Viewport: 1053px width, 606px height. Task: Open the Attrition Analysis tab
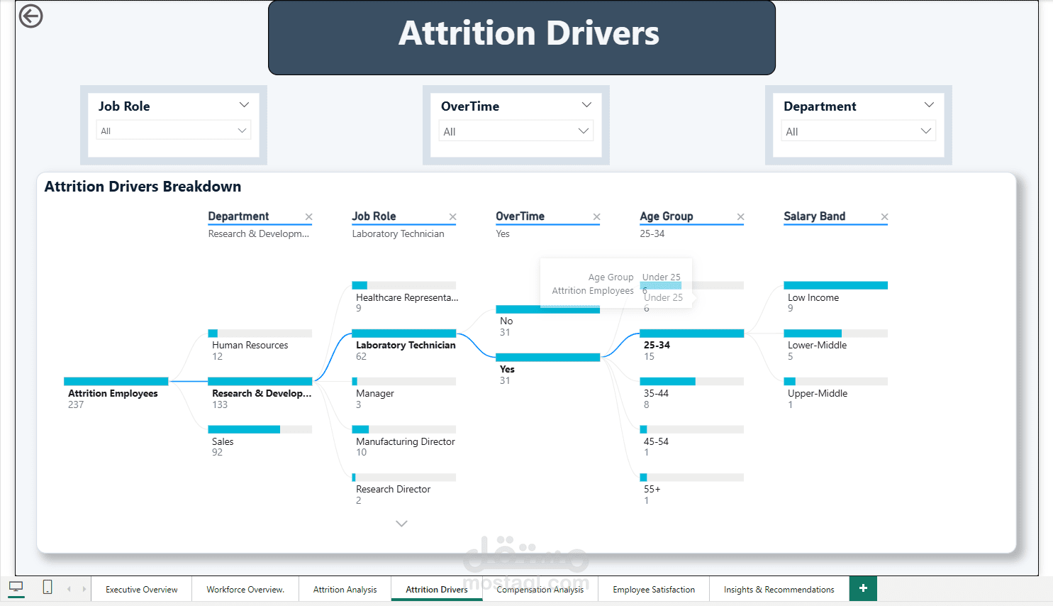[x=345, y=589]
